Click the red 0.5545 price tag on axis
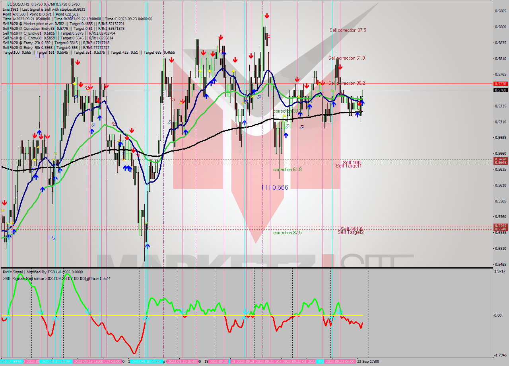 [500, 226]
